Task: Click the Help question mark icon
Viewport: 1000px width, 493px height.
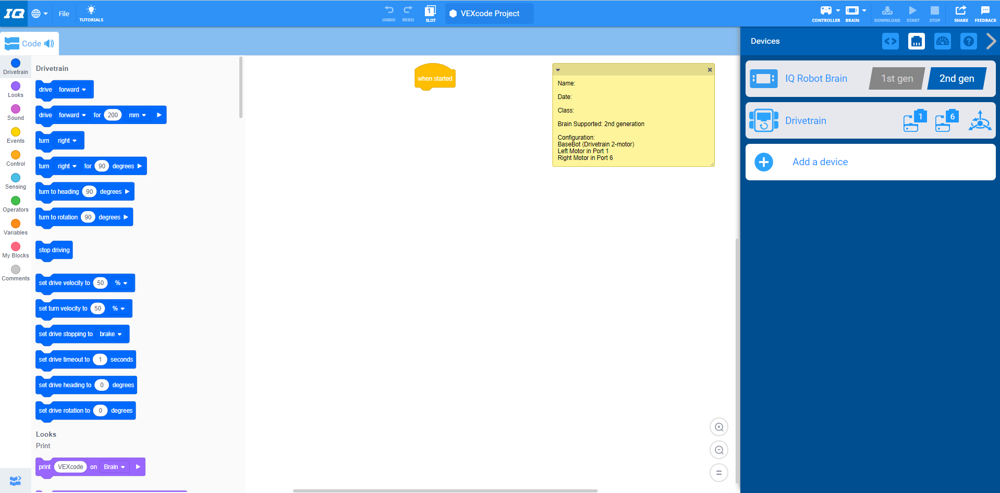Action: tap(968, 41)
